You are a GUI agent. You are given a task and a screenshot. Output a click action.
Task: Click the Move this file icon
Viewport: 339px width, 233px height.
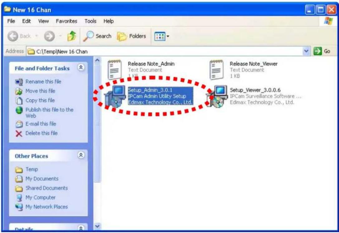click(x=19, y=91)
